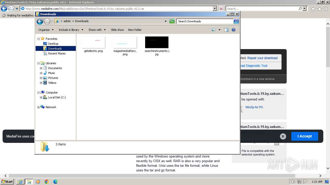The image size is (330, 185).
Task: Focus the Search Downloads field
Action: [205, 21]
